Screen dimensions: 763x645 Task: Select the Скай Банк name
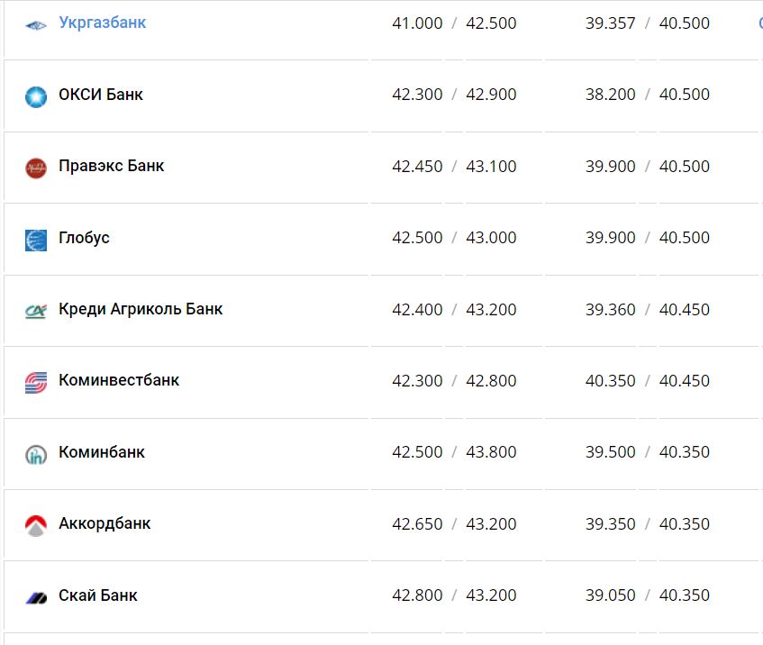[97, 595]
